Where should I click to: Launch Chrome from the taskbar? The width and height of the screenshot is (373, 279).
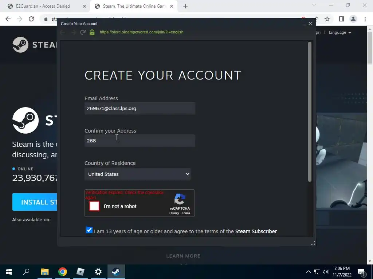pyautogui.click(x=63, y=272)
